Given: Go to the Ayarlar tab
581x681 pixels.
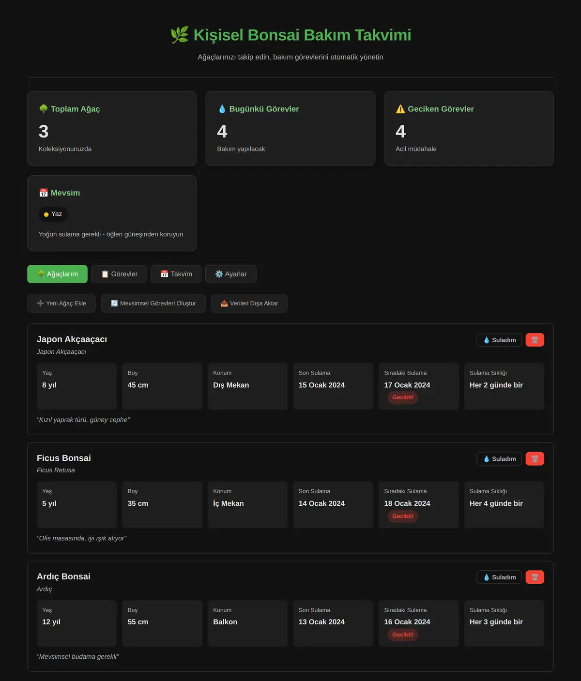Looking at the screenshot, I should point(231,274).
